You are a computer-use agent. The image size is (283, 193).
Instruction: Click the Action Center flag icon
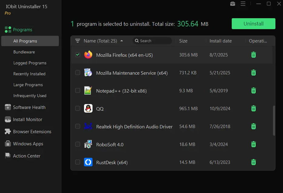coord(8,156)
